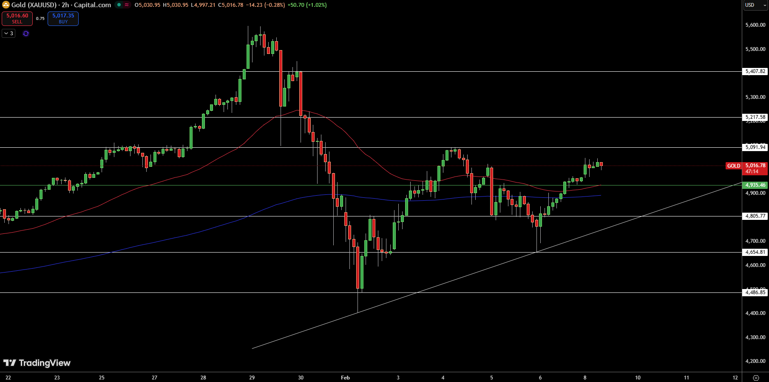Toggle the countdown timer on the price label

[752, 171]
